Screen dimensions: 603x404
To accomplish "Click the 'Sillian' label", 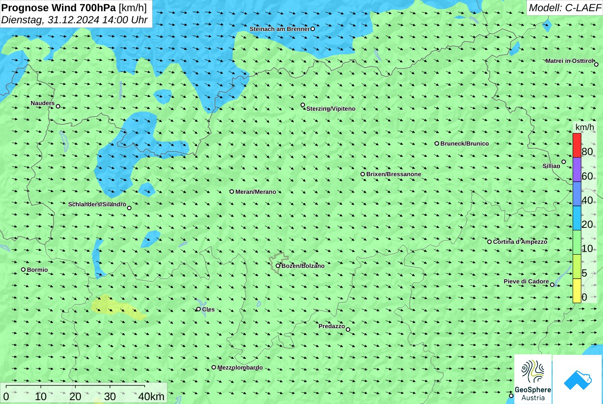I will (x=551, y=166).
